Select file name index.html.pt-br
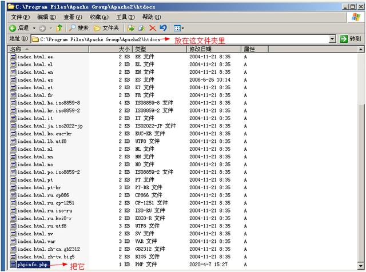 39,187
